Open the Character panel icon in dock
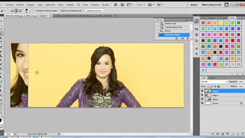245x138 pixels. [x=196, y=49]
